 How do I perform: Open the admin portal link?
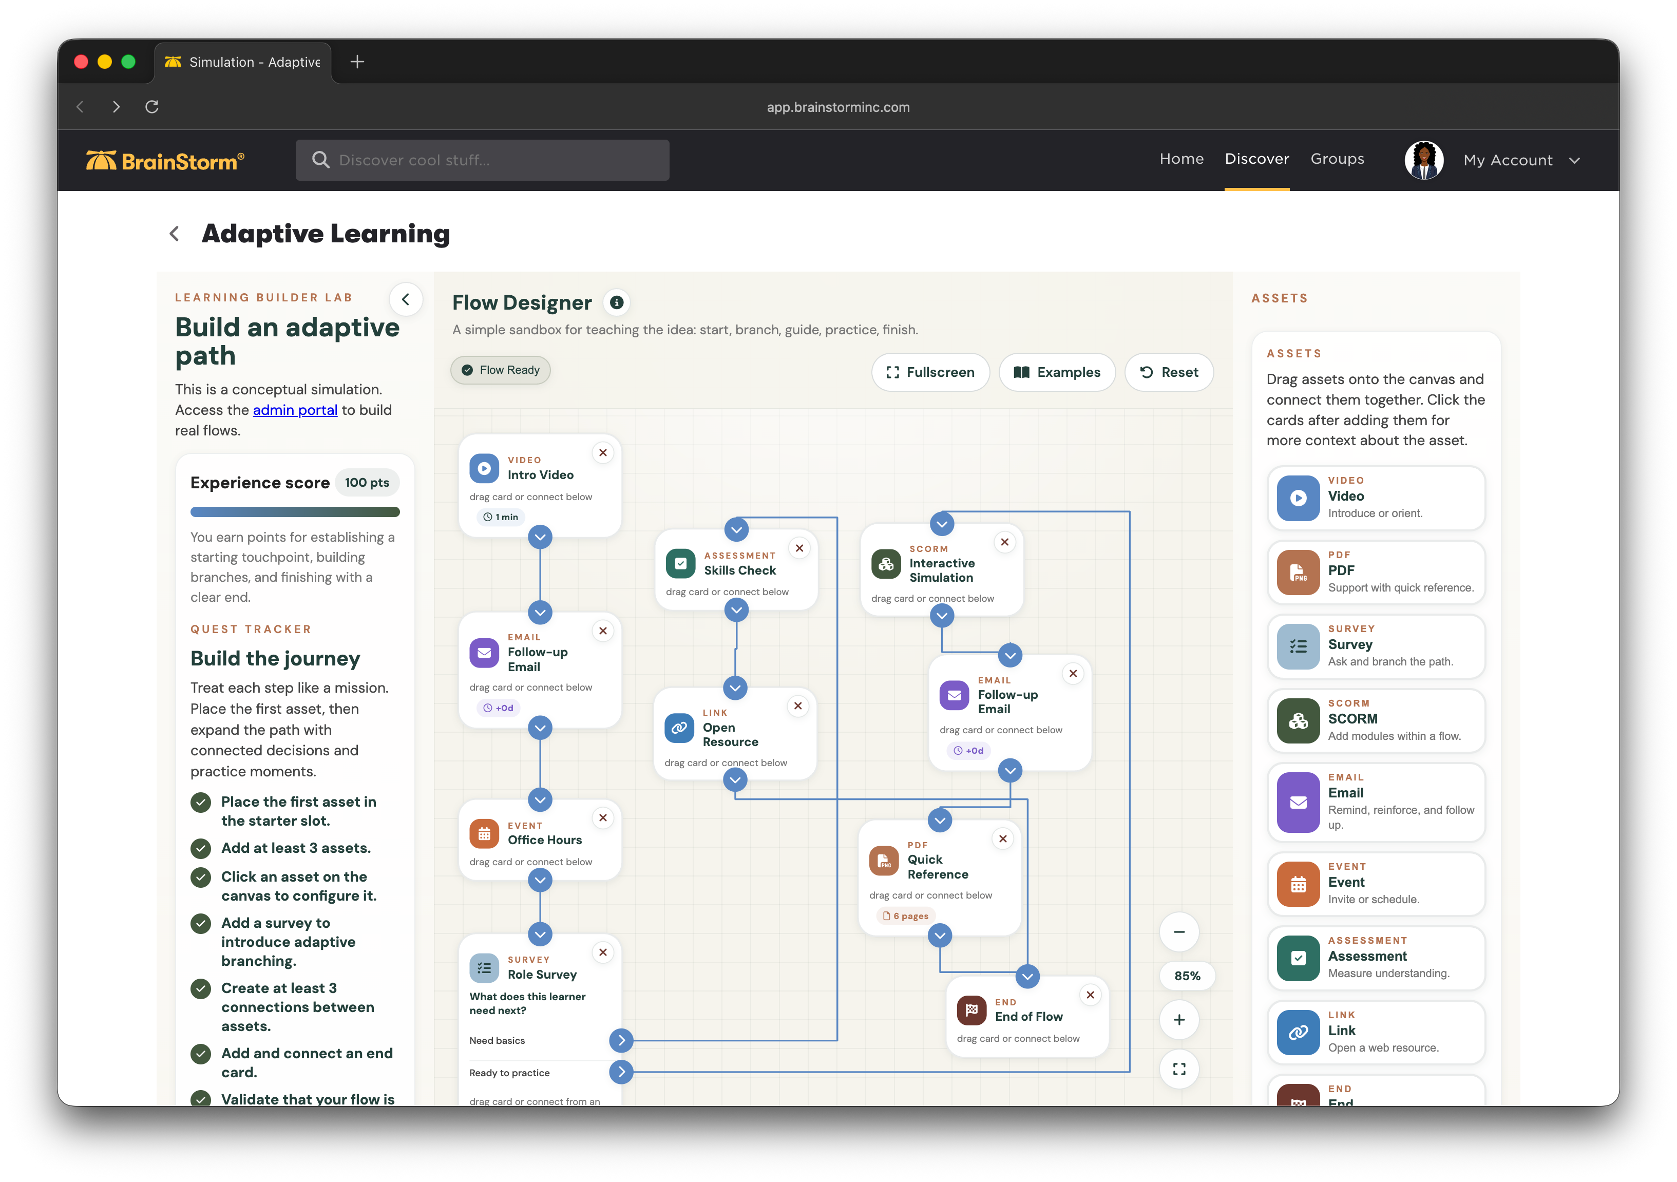click(x=295, y=410)
